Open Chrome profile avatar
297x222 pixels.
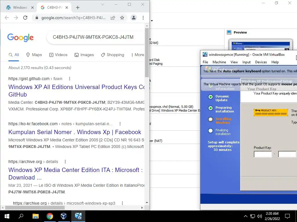tap(133, 18)
